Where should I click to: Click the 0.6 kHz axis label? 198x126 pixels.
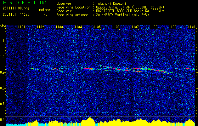pyautogui.click(x=3, y=120)
